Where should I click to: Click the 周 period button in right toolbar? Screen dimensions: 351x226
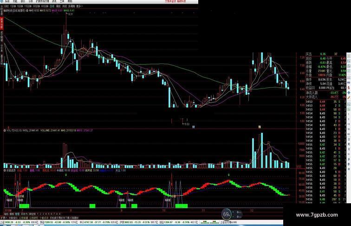(x=349, y=144)
